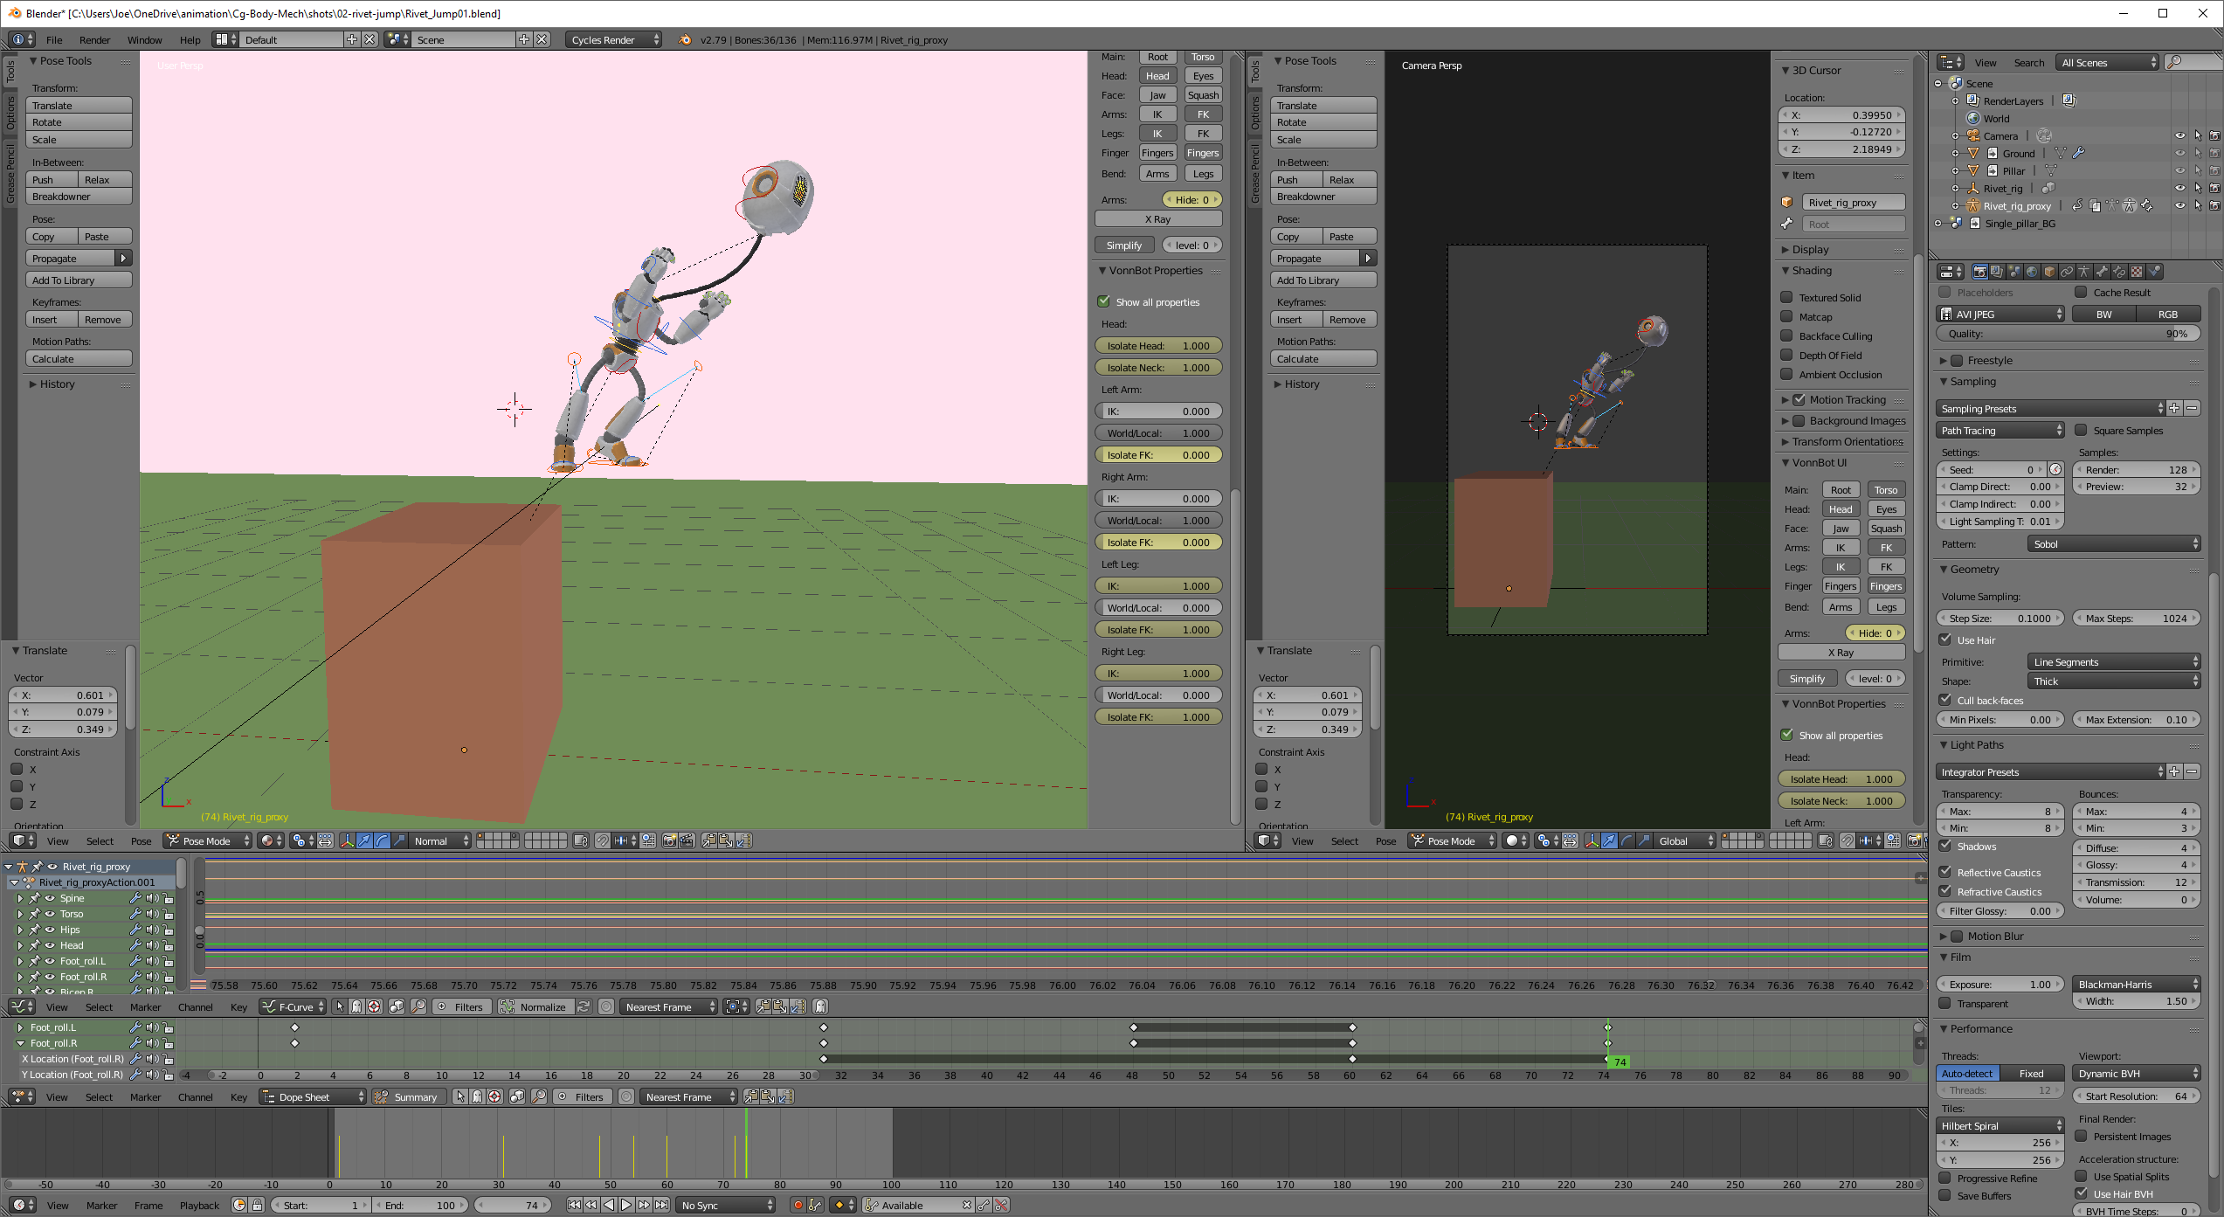Open the Path Tracing integrator dropdown
This screenshot has width=2224, height=1217.
2000,431
